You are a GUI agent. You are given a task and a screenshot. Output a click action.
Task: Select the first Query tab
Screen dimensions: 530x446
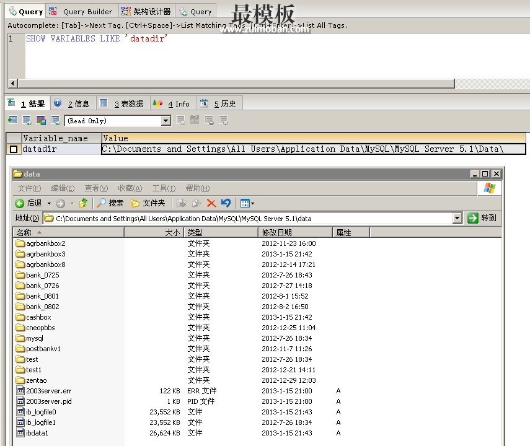(x=26, y=12)
